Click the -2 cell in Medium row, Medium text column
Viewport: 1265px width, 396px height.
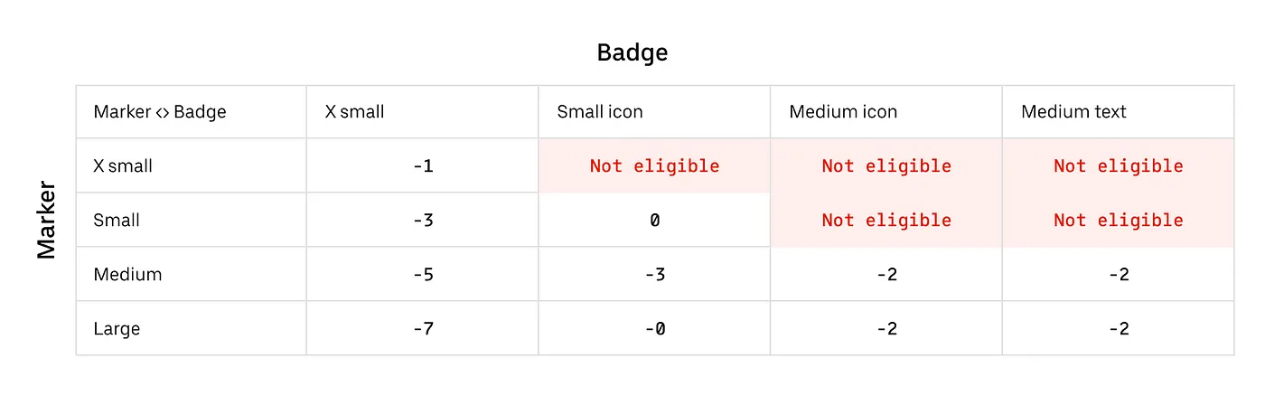[x=1118, y=275]
